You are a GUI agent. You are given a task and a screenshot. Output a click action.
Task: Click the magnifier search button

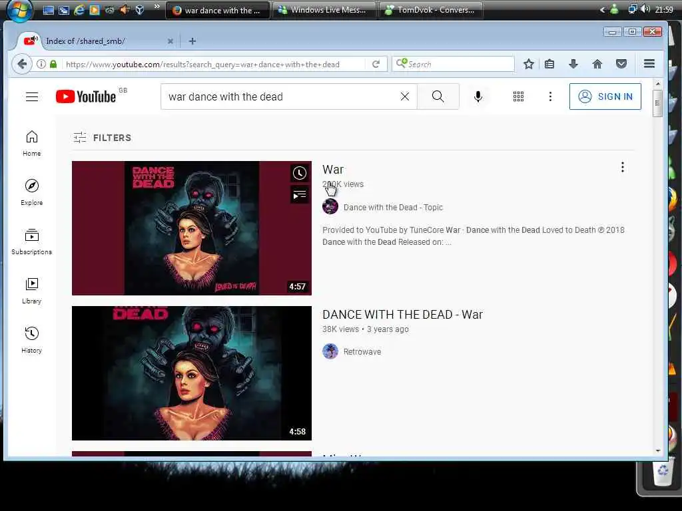[438, 96]
